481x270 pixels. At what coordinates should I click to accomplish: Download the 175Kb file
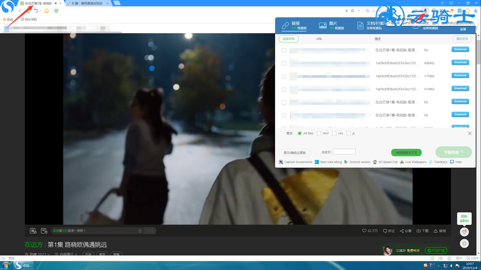point(460,76)
